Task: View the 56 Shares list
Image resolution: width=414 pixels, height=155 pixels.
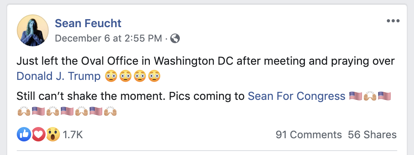Action: [372, 135]
